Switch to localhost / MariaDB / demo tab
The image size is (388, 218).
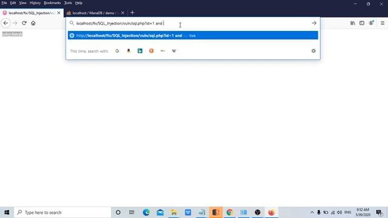click(x=96, y=13)
